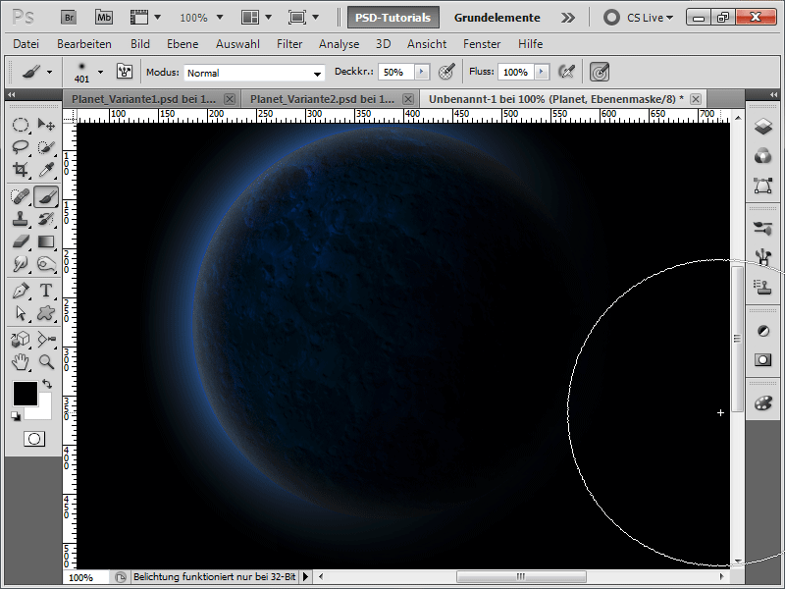Expand the right panel dock
785x589 pixels.
point(773,94)
